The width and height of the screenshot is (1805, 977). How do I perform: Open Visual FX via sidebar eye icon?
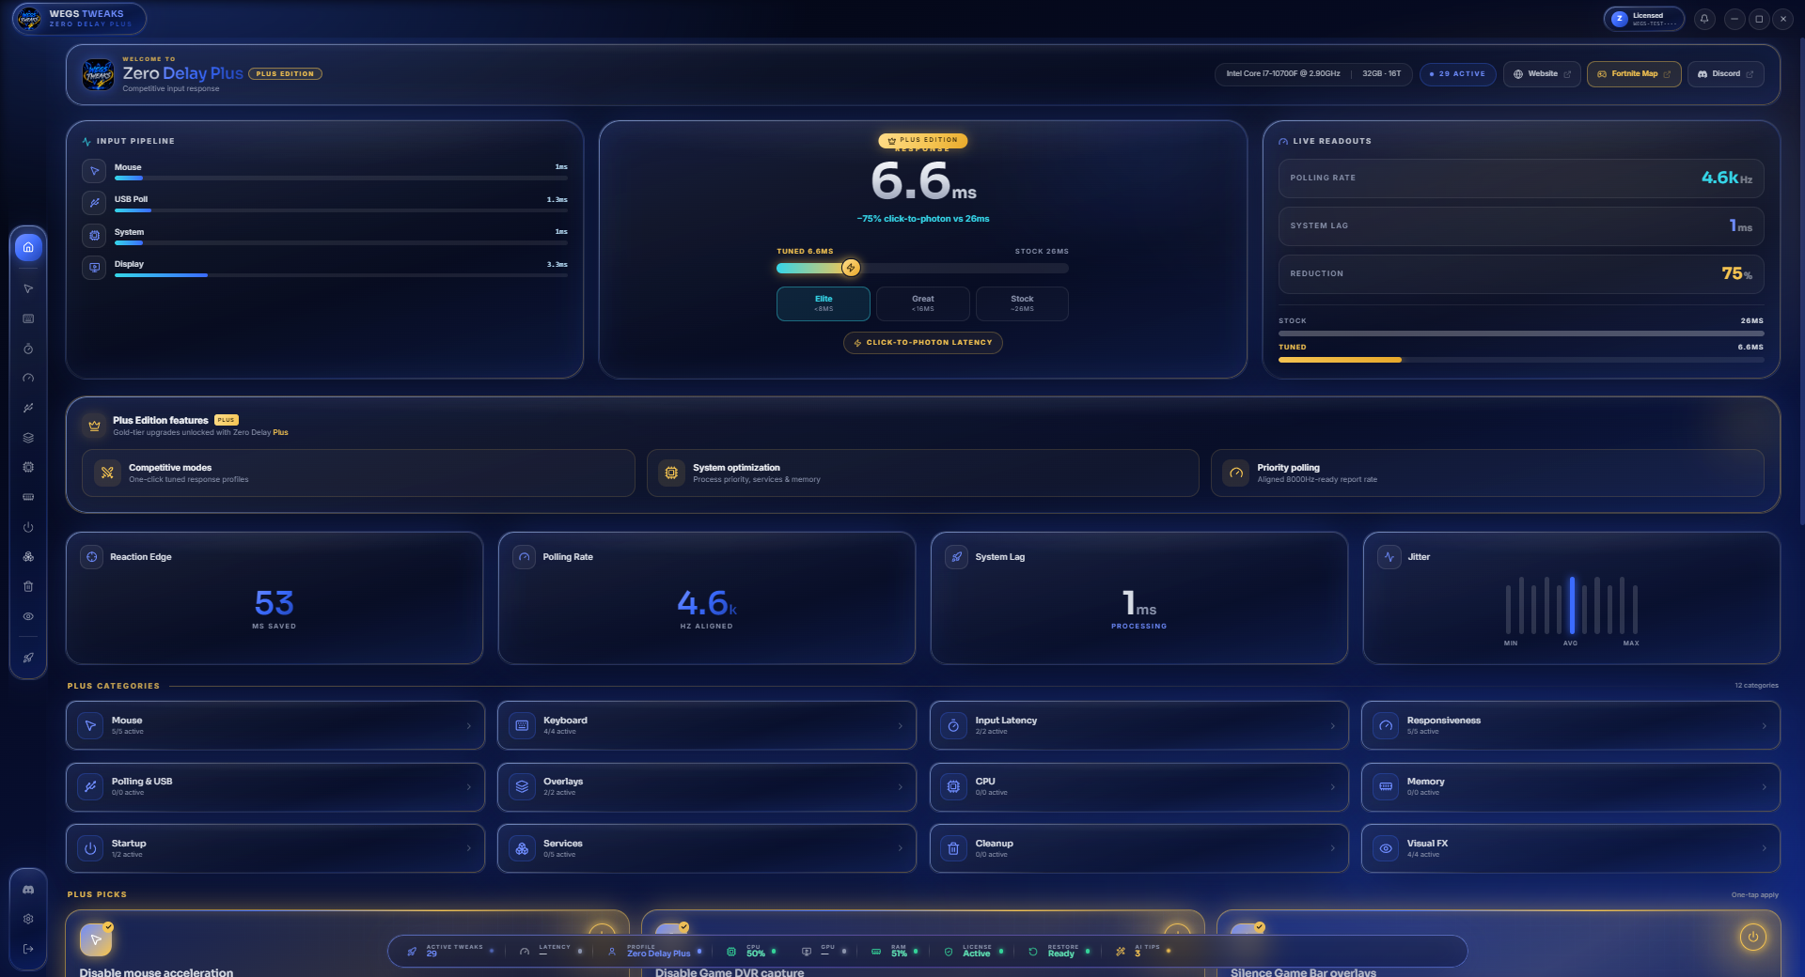tap(28, 616)
